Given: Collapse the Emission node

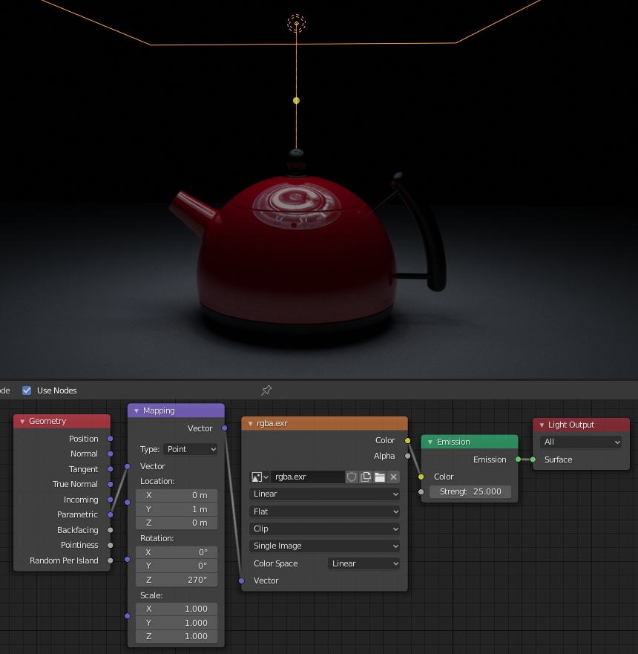Looking at the screenshot, I should tap(430, 442).
